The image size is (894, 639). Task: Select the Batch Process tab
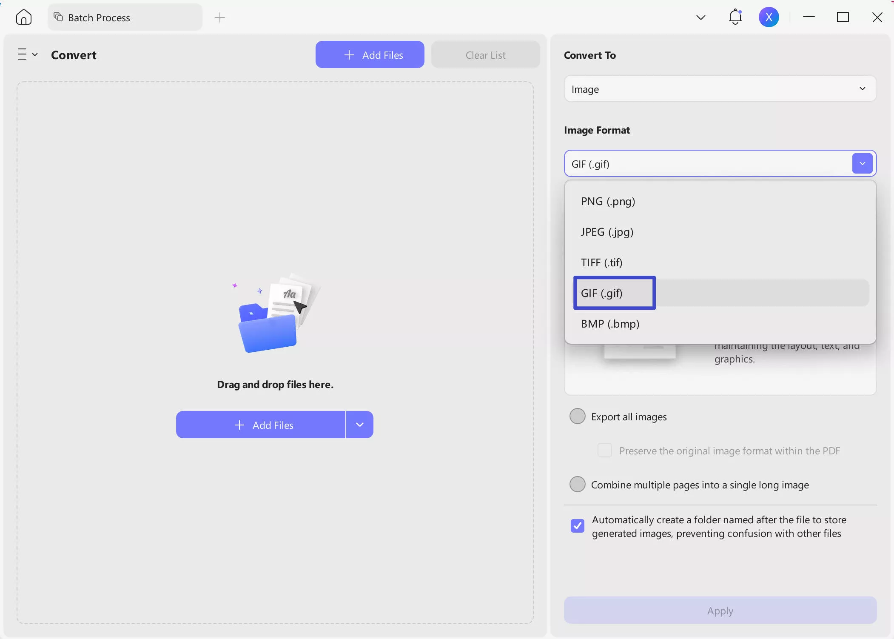[125, 17]
